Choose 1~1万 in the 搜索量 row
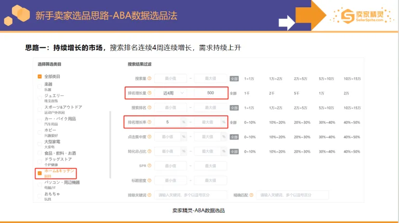Viewport: 399px width, 223px height. coord(249,79)
